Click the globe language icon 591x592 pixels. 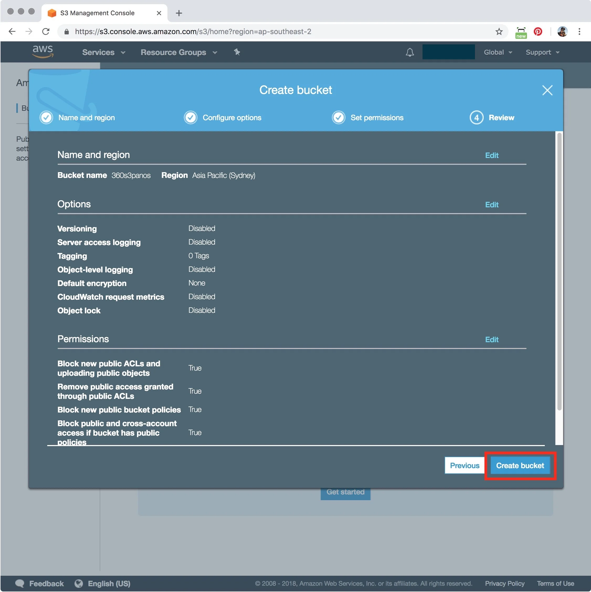click(x=79, y=583)
